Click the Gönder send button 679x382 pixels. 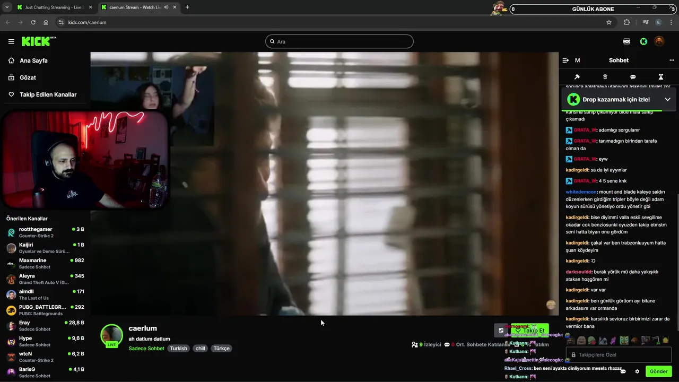click(x=658, y=371)
